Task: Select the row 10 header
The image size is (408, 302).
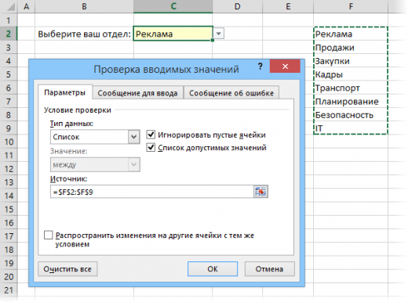Action: [9, 142]
